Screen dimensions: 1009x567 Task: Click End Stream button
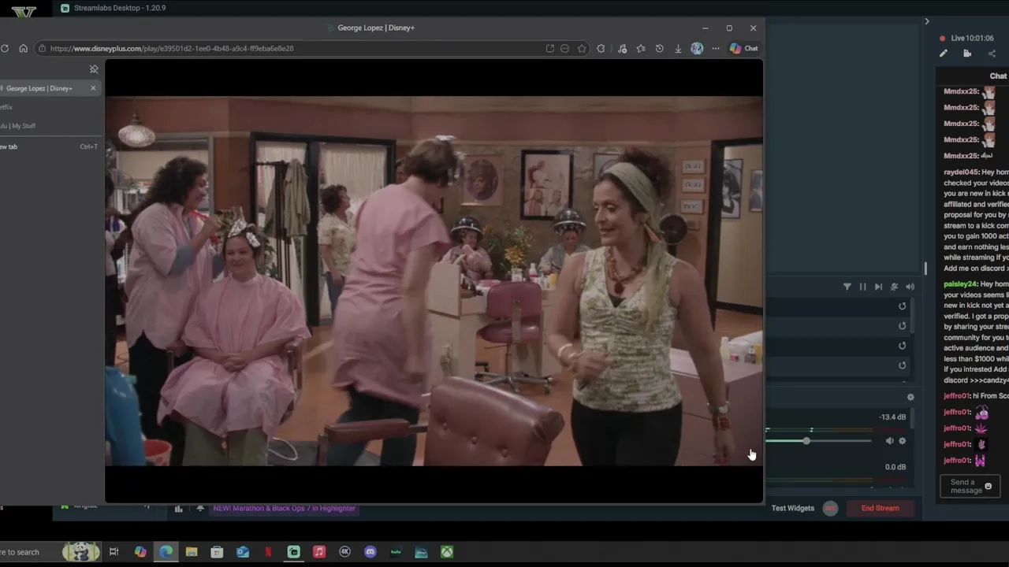tap(880, 508)
